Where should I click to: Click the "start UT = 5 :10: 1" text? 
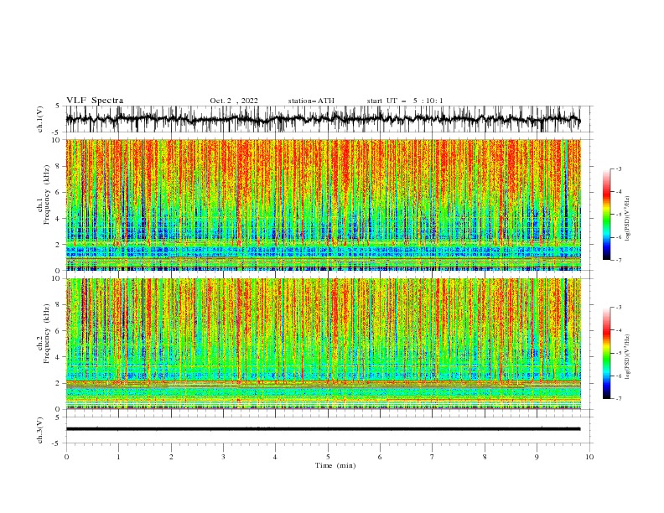click(405, 101)
